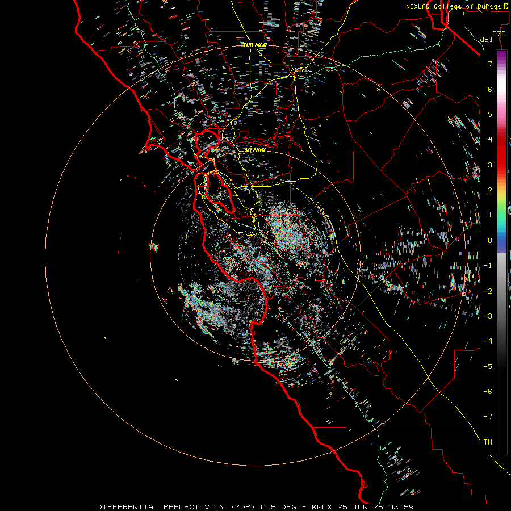Click the '0.5 DEG' elevation text
Image resolution: width=511 pixels, height=511 pixels.
click(x=279, y=507)
